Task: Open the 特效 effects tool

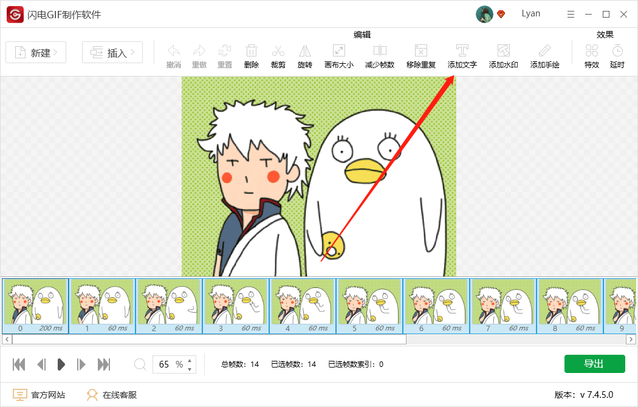Action: pos(592,56)
